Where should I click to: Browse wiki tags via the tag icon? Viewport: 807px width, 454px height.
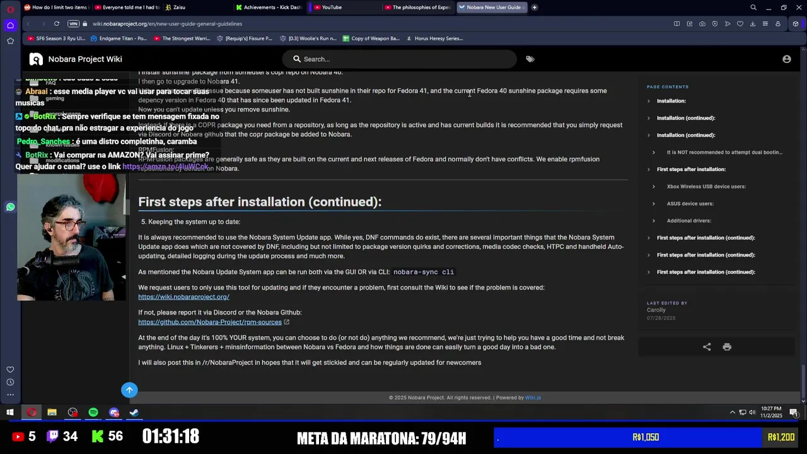[530, 59]
